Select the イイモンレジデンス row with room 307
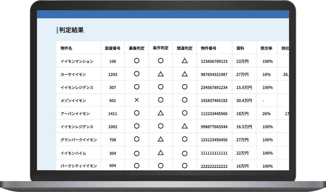Image resolution: width=326 pixels, height=192 pixels. point(77,87)
